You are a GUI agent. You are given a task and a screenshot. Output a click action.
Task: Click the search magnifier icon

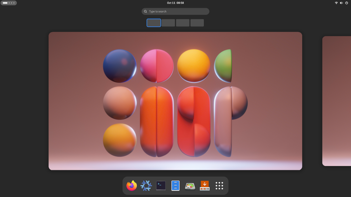145,11
